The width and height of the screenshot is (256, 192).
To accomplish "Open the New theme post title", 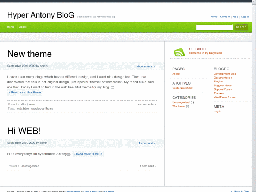I will (x=30, y=54).
